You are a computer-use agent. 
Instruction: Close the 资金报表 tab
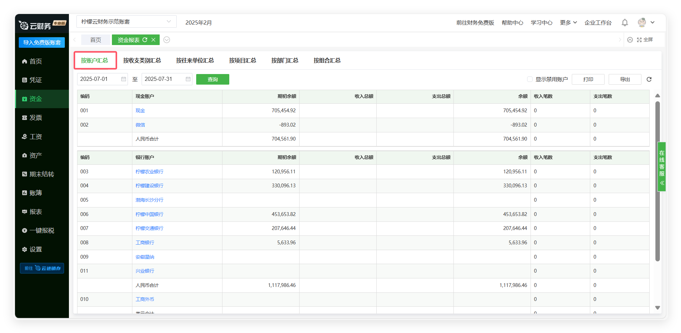pos(154,40)
